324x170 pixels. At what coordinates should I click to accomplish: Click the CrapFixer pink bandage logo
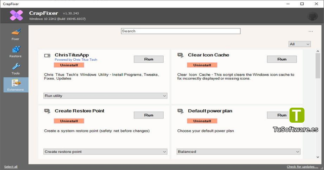point(17,15)
